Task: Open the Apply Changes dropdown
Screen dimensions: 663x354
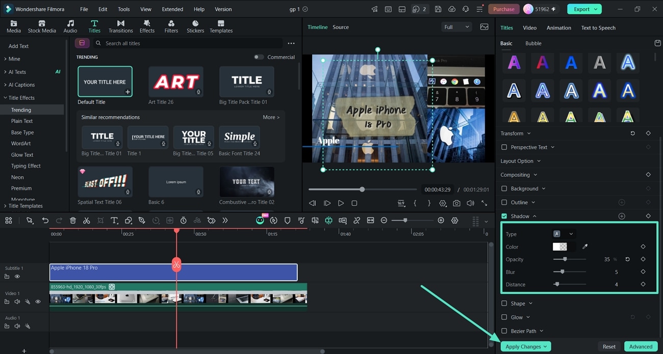Action: click(525, 346)
